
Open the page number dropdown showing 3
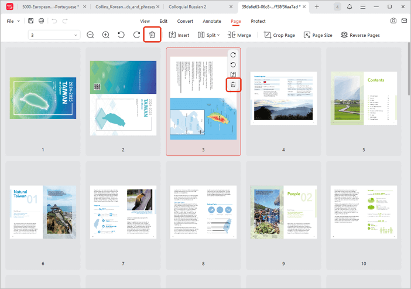click(x=54, y=35)
